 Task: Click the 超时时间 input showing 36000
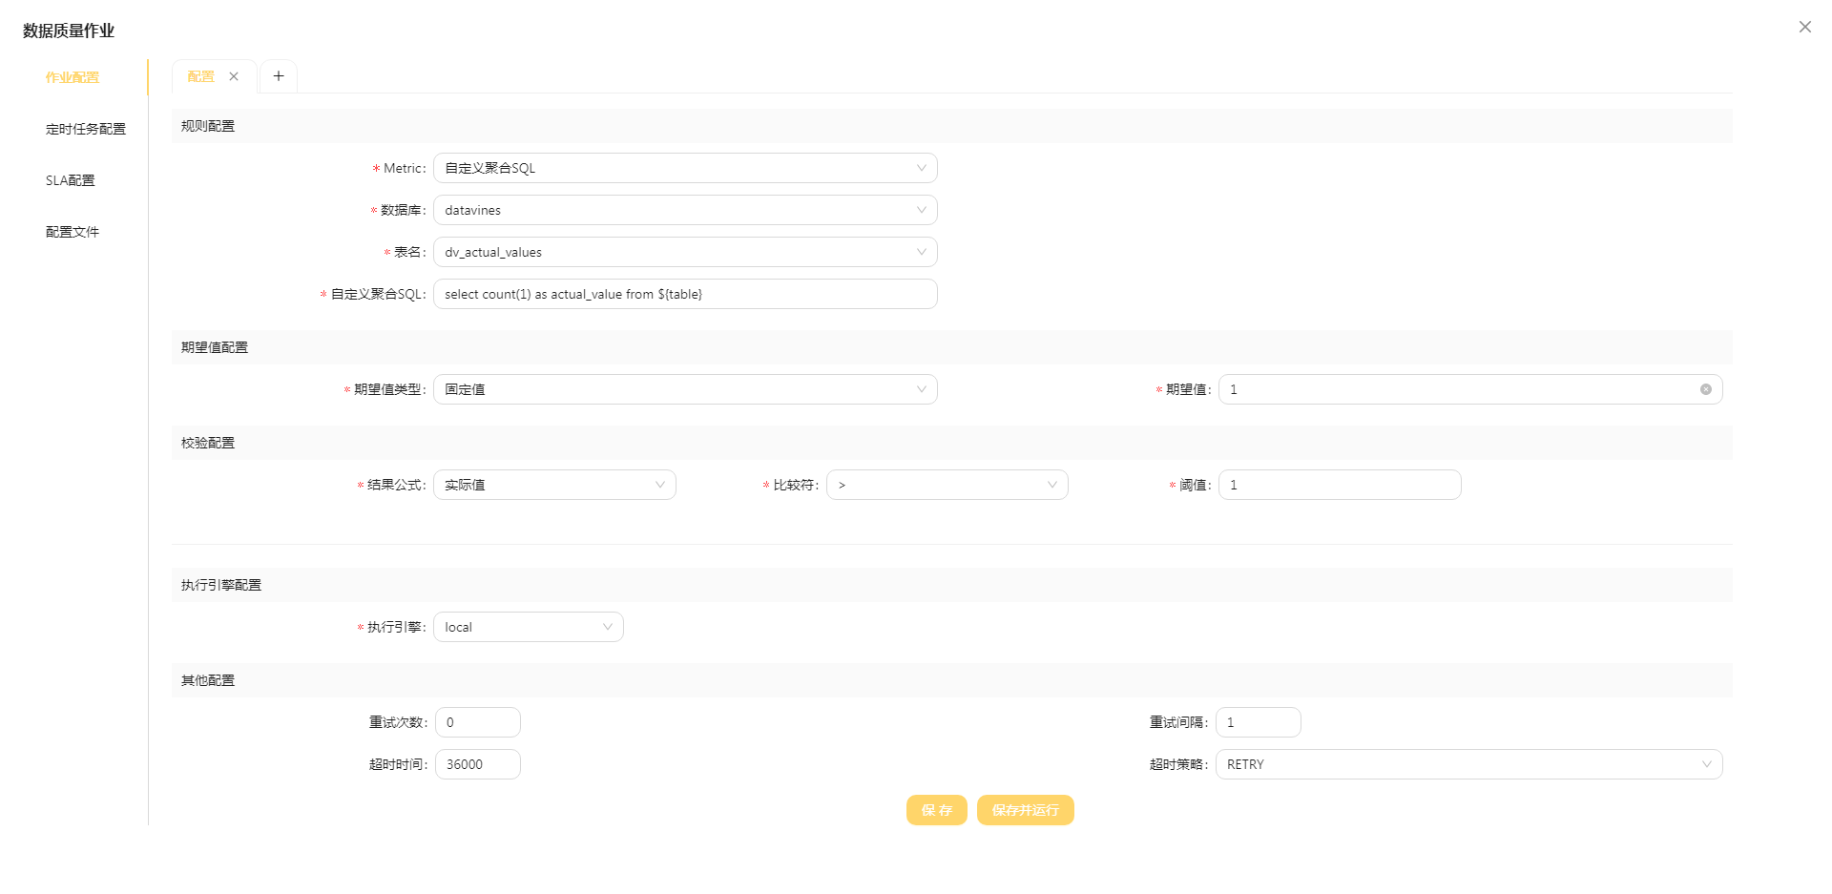[478, 764]
